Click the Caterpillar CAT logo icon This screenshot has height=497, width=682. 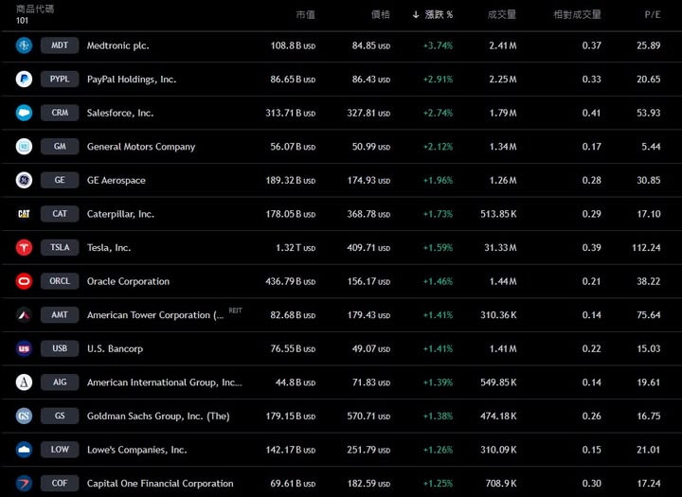click(x=24, y=214)
